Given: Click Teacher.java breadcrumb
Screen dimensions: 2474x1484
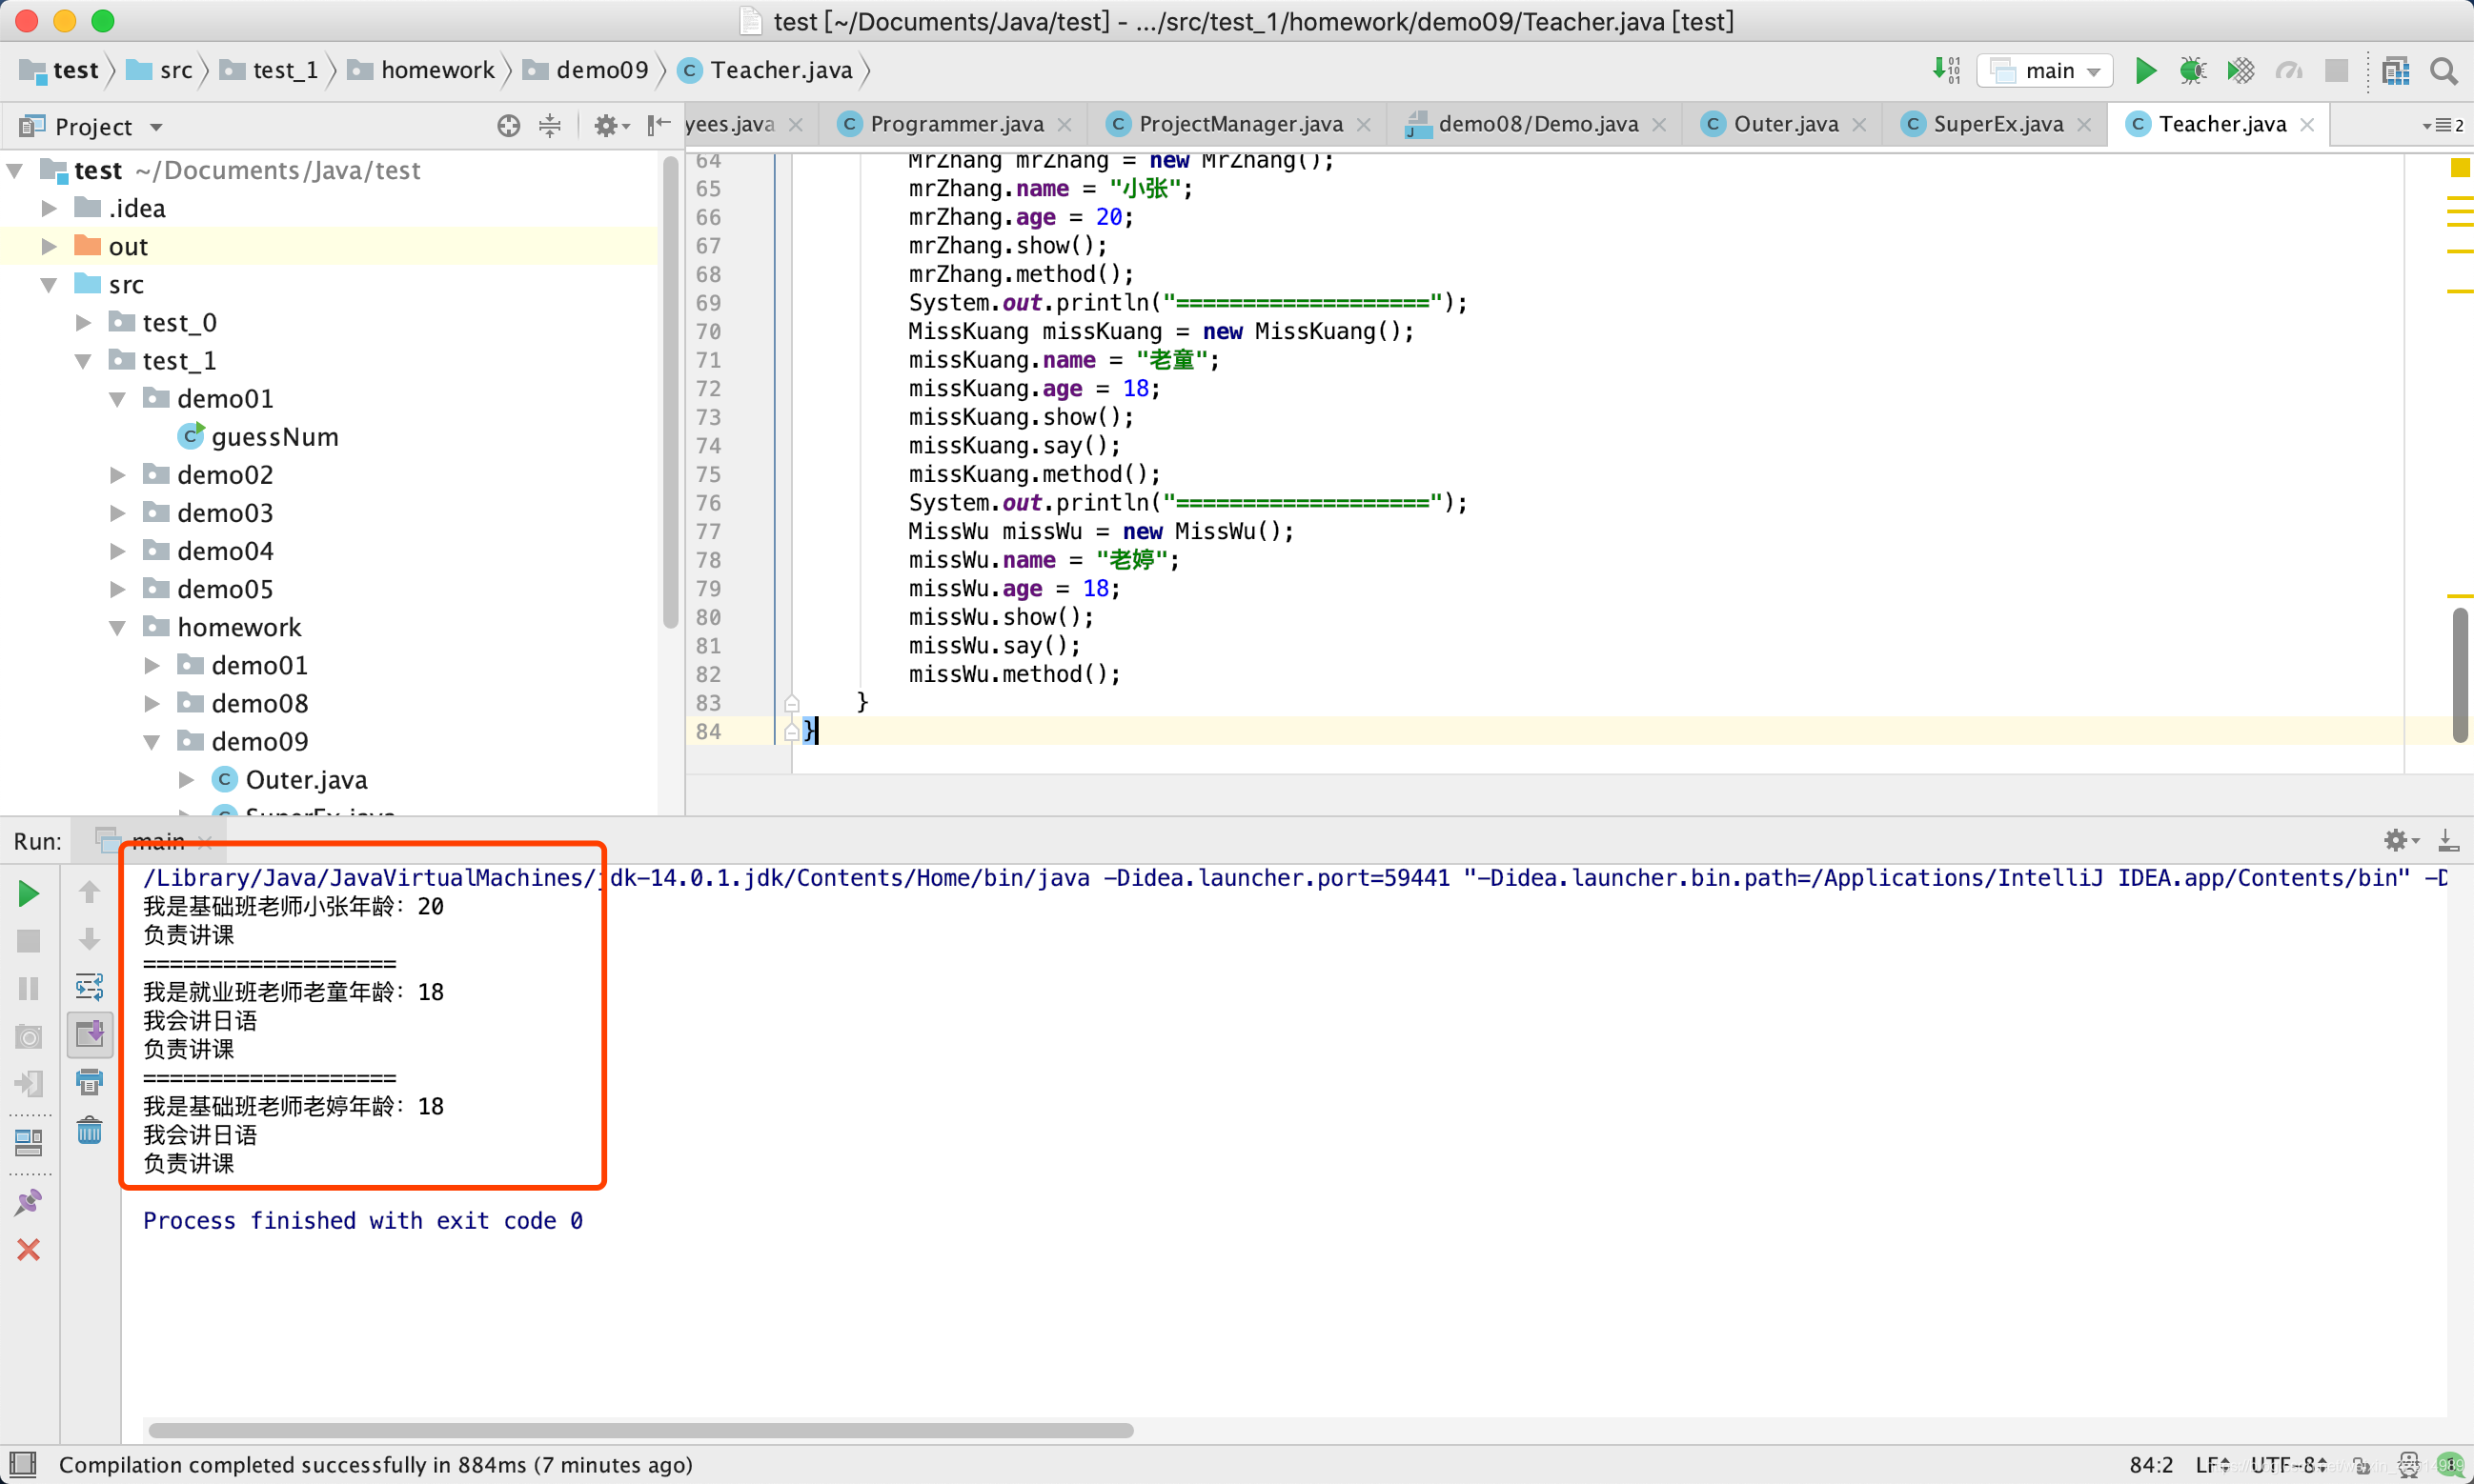Looking at the screenshot, I should coord(766,70).
